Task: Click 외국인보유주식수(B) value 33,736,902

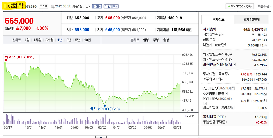Action: click(x=259, y=60)
